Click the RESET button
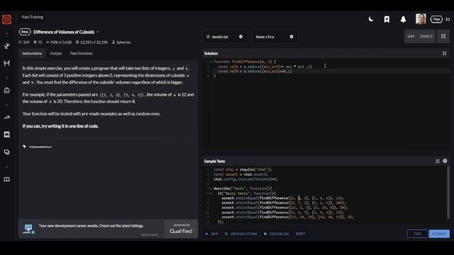The image size is (454, 255). pyautogui.click(x=300, y=234)
